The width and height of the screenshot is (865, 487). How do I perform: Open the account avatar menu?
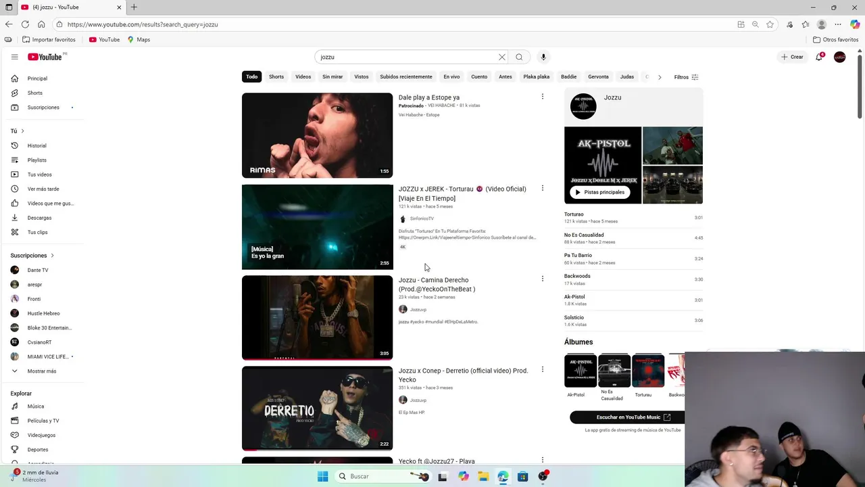pyautogui.click(x=839, y=57)
